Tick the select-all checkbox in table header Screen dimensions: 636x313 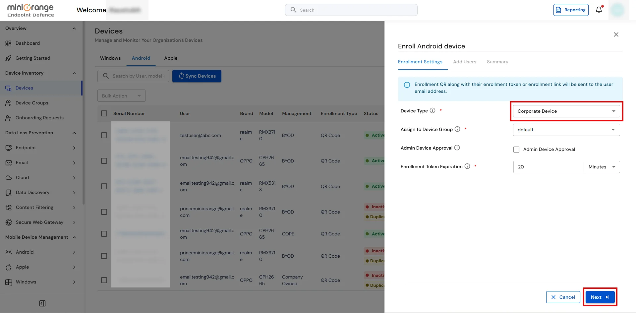pos(104,113)
